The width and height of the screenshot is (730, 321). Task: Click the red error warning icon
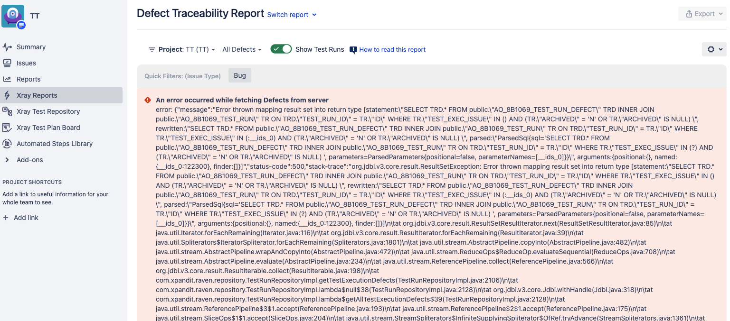pyautogui.click(x=148, y=100)
